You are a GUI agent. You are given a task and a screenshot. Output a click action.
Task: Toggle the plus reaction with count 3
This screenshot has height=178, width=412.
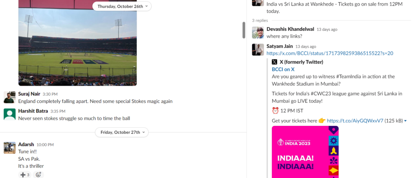(25, 175)
